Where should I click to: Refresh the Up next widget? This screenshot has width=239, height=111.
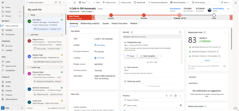point(180,32)
